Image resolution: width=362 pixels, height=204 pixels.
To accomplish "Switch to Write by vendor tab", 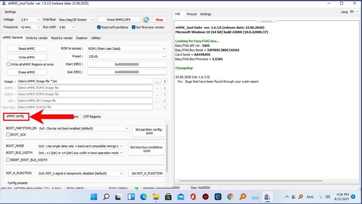I will (37, 38).
